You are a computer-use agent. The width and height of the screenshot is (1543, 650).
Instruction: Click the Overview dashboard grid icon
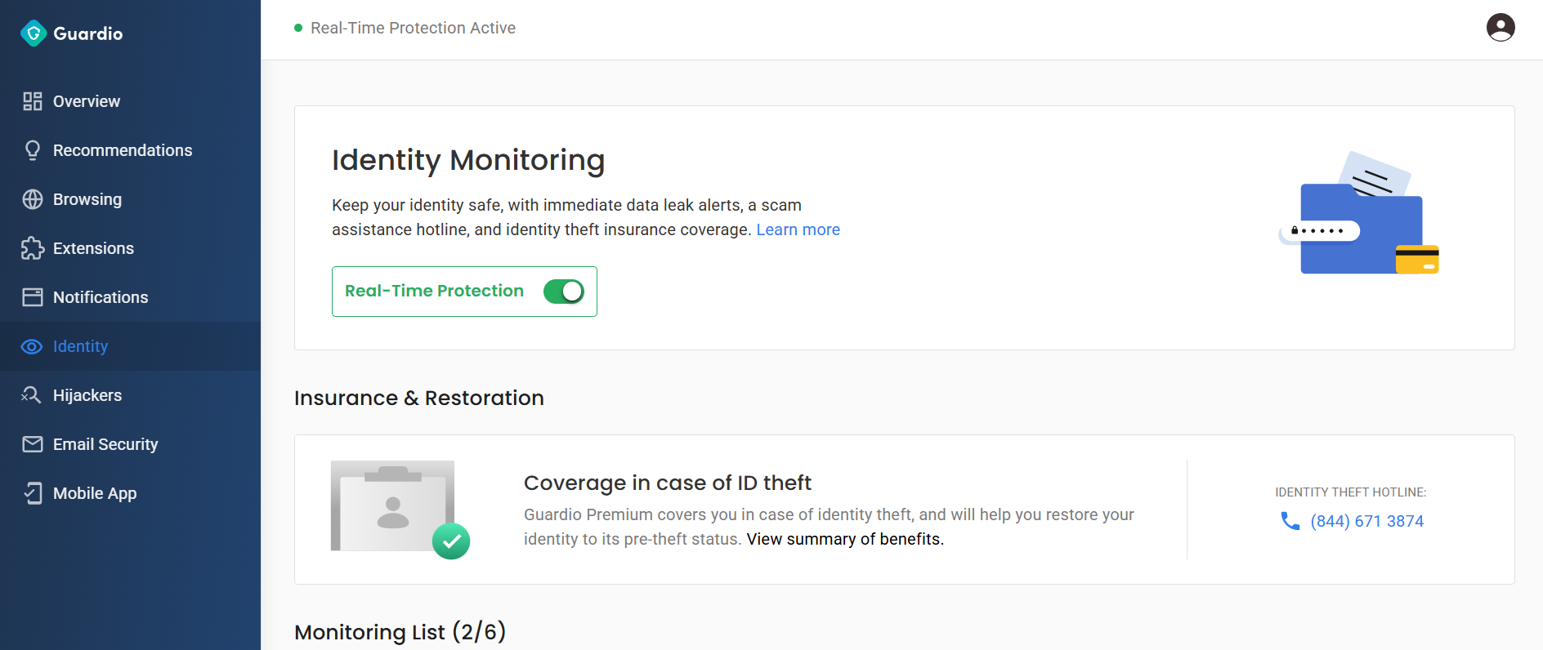(x=33, y=101)
